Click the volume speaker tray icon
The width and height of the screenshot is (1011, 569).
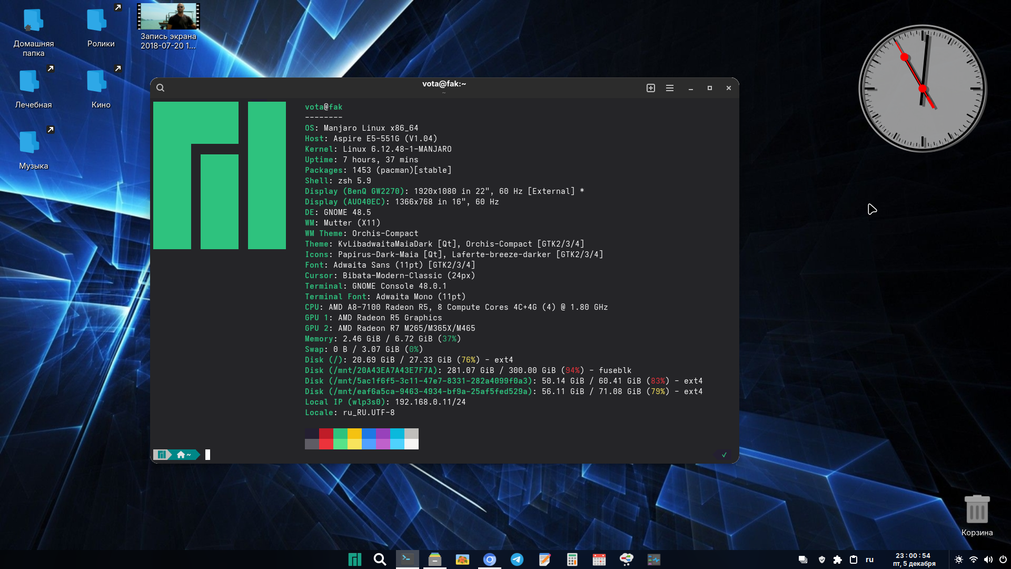coord(988,560)
